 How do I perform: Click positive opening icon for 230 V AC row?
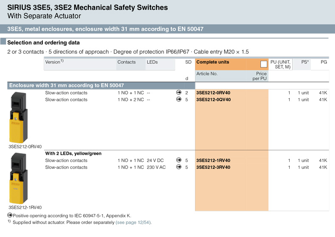tap(179, 167)
